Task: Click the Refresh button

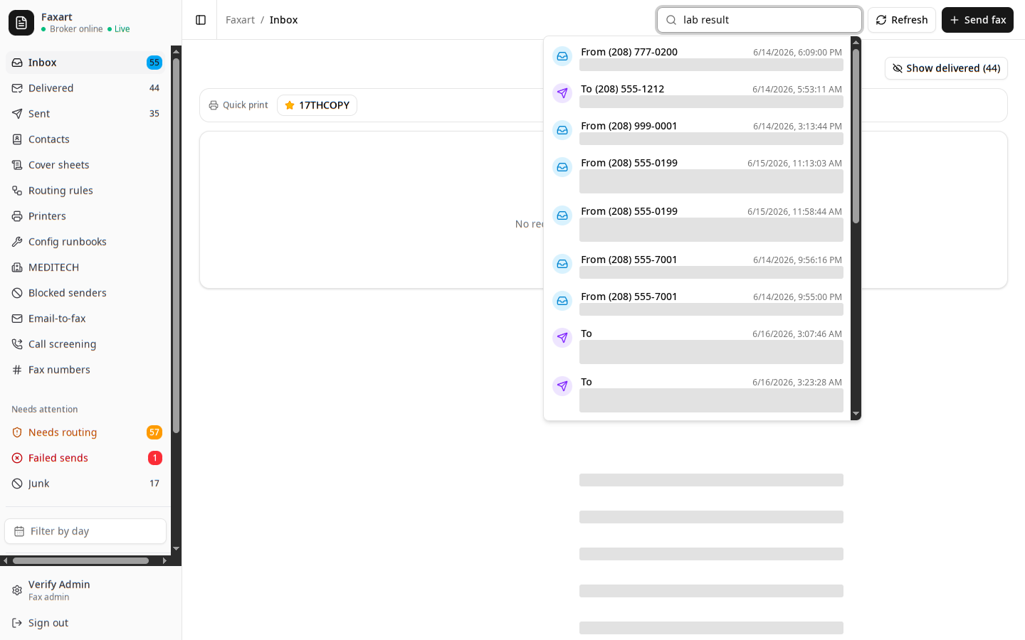Action: [x=901, y=20]
